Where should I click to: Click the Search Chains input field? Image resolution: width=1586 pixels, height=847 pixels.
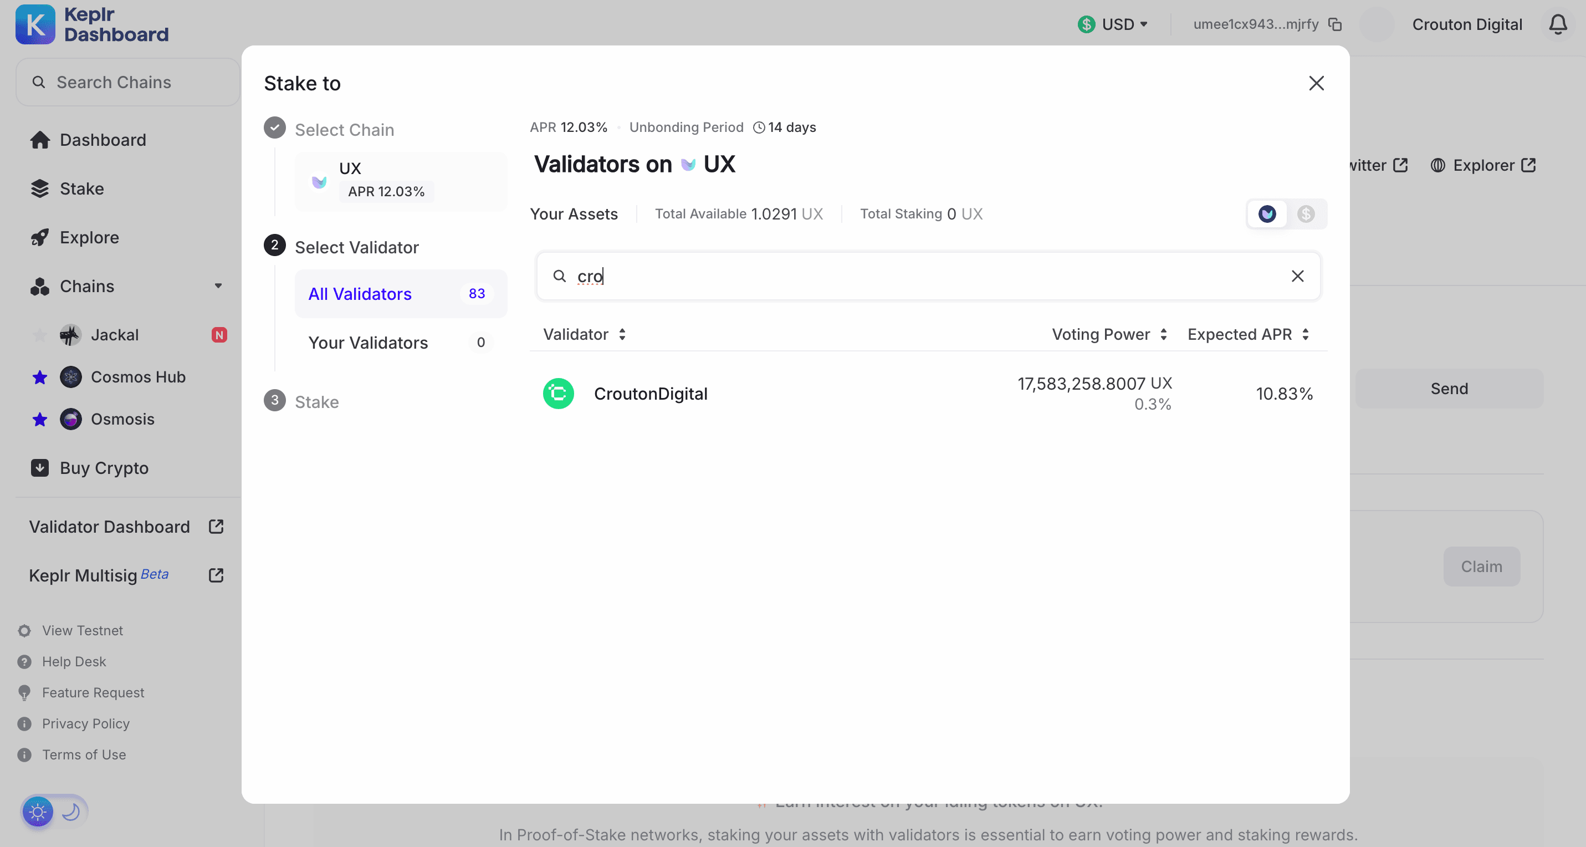(x=127, y=82)
